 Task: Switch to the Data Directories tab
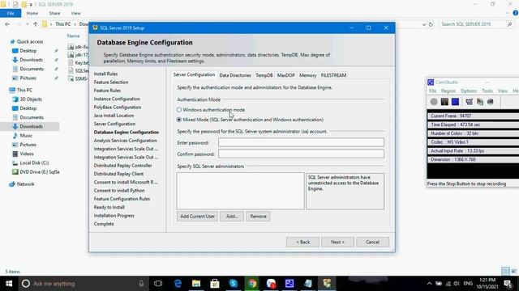[x=235, y=75]
